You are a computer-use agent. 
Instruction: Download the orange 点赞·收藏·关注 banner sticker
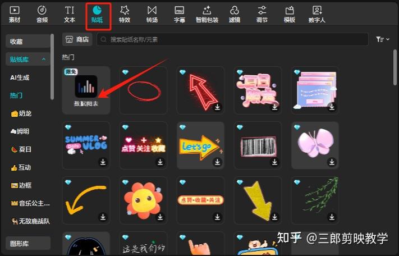(x=217, y=217)
